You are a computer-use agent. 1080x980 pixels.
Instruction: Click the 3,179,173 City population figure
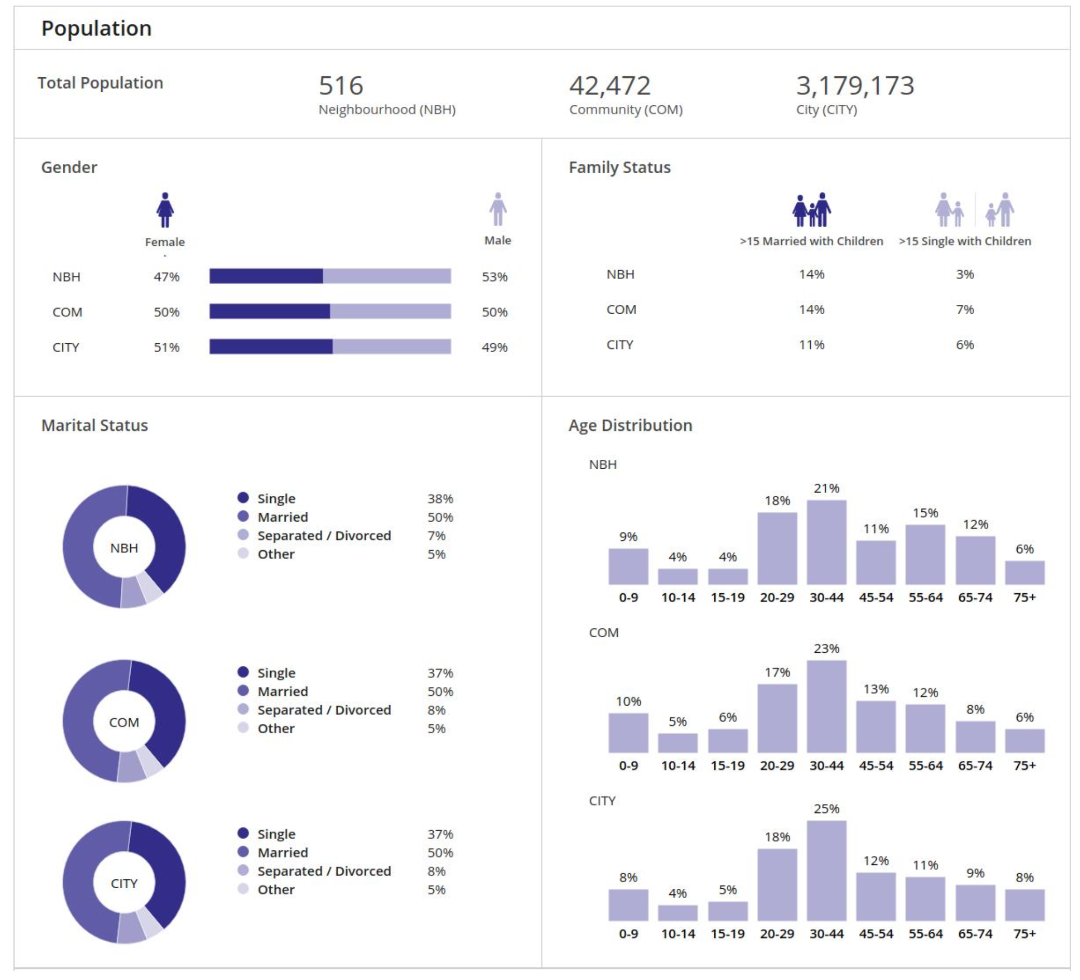(x=855, y=86)
